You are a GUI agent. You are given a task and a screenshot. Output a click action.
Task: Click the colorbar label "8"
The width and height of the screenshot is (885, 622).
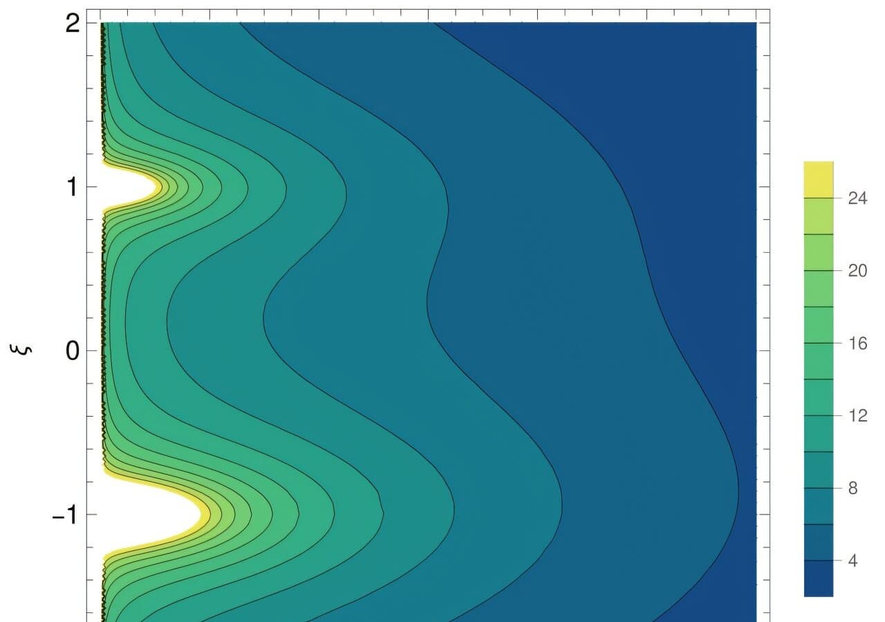(853, 489)
